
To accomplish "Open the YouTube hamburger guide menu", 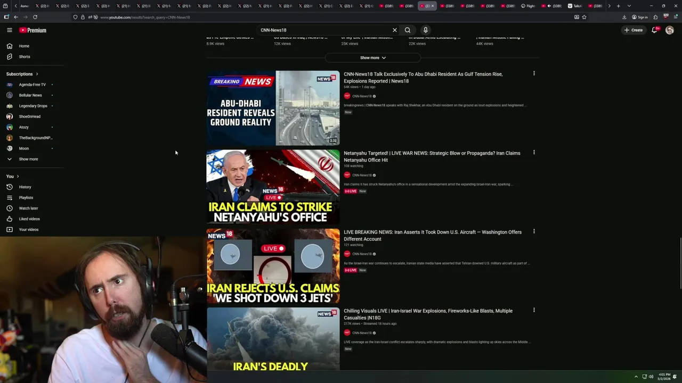I will click(x=9, y=30).
